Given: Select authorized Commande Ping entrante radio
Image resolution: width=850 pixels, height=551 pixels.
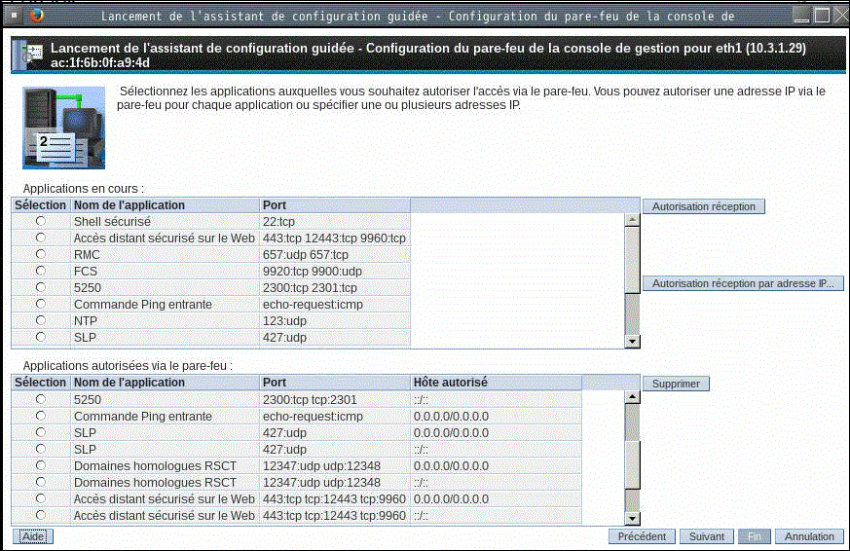Looking at the screenshot, I should click(x=41, y=416).
